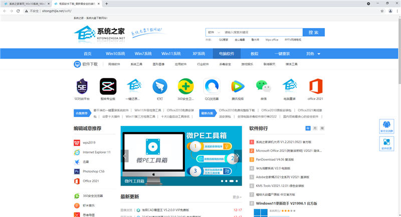The height and width of the screenshot is (217, 401).
Task: Expand the 其他 navigation dropdown
Action: [313, 53]
